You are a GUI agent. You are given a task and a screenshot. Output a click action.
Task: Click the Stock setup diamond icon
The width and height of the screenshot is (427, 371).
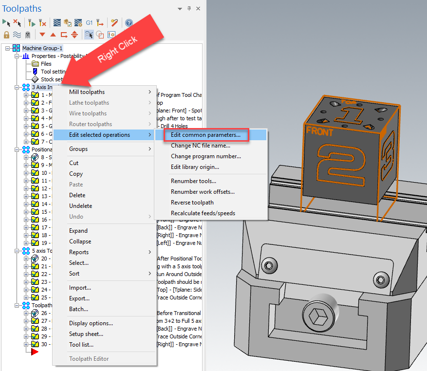pyautogui.click(x=35, y=79)
